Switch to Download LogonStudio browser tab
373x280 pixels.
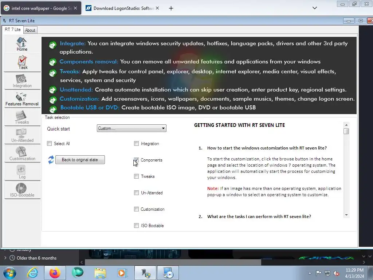(x=123, y=8)
